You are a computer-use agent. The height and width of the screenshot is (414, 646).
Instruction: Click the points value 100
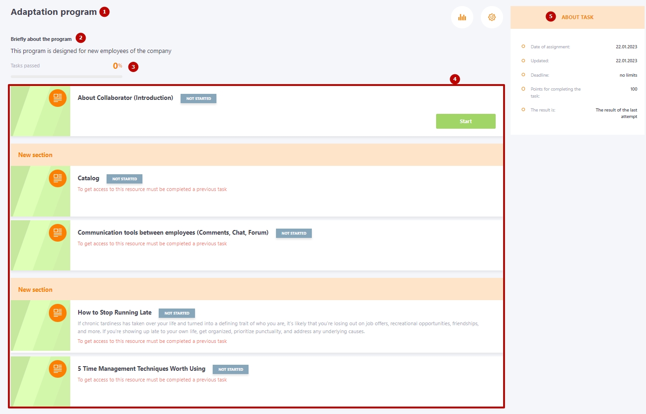(634, 89)
